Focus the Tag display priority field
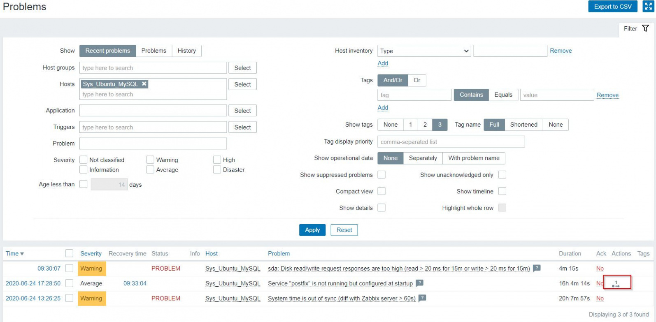This screenshot has height=322, width=656. [451, 141]
